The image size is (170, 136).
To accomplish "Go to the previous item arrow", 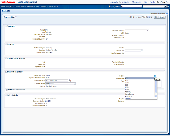I will click(x=136, y=17).
